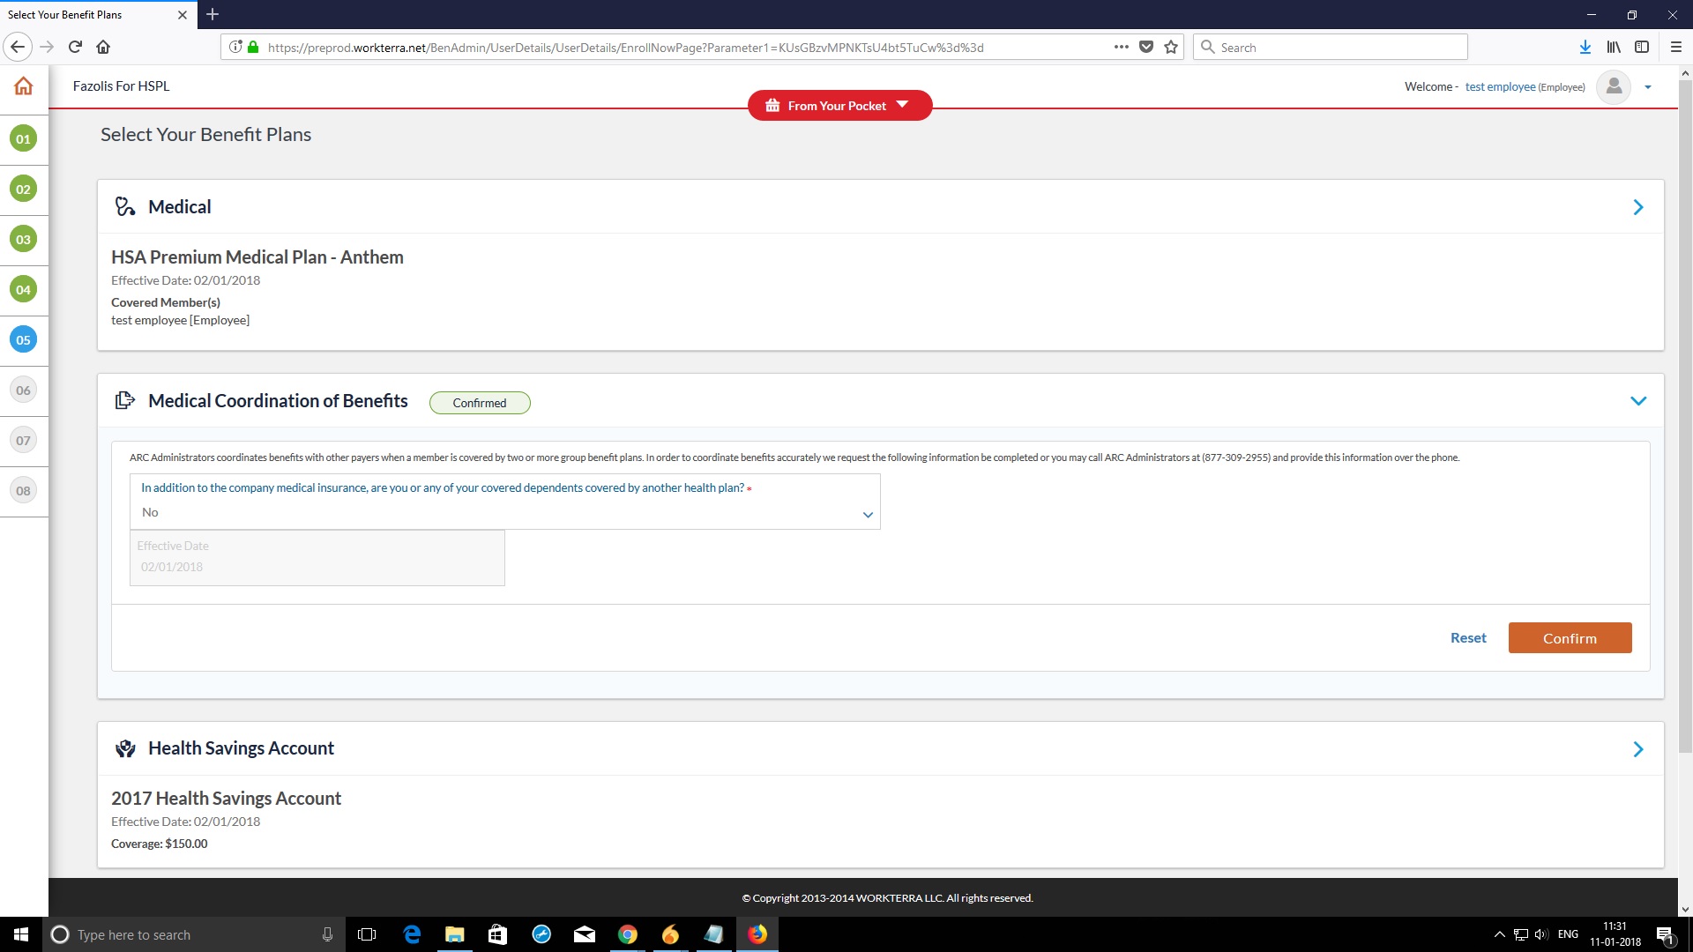Open the Mail app from taskbar
The height and width of the screenshot is (952, 1693).
(x=585, y=934)
